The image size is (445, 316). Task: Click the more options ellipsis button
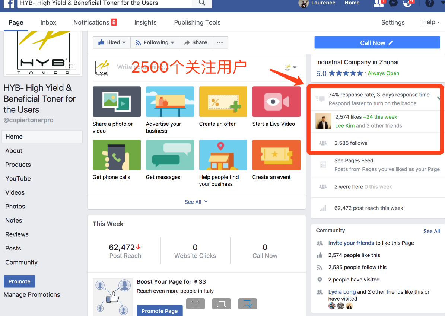click(x=220, y=42)
